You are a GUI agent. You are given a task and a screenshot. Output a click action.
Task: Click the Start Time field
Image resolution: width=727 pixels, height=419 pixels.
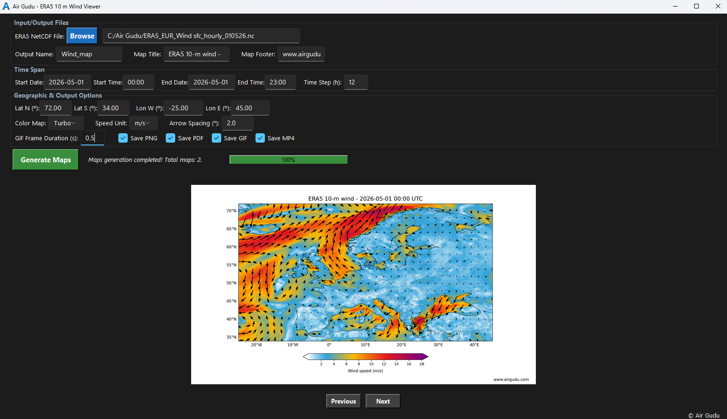click(139, 82)
